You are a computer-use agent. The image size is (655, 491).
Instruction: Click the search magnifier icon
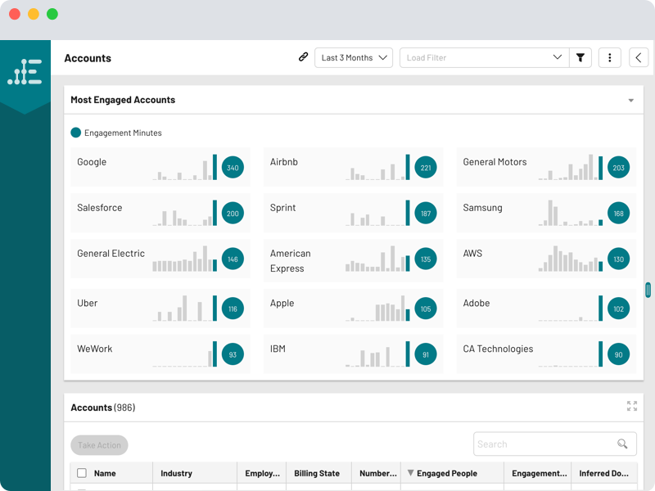tap(622, 444)
